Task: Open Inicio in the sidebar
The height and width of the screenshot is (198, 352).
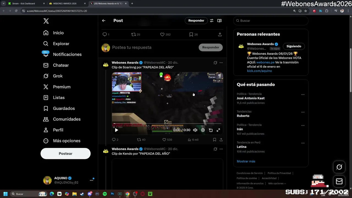Action: [x=53, y=33]
